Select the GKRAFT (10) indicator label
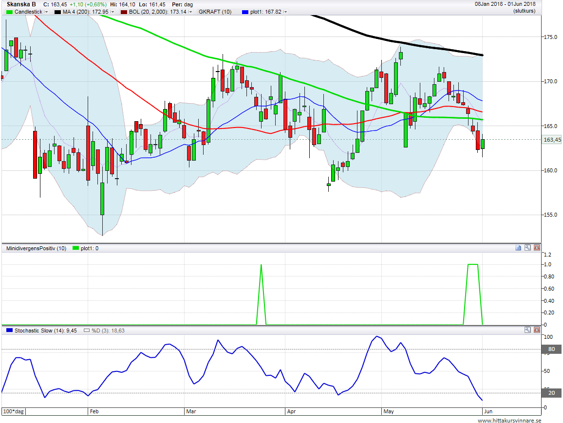This screenshot has width=563, height=423. tap(215, 12)
